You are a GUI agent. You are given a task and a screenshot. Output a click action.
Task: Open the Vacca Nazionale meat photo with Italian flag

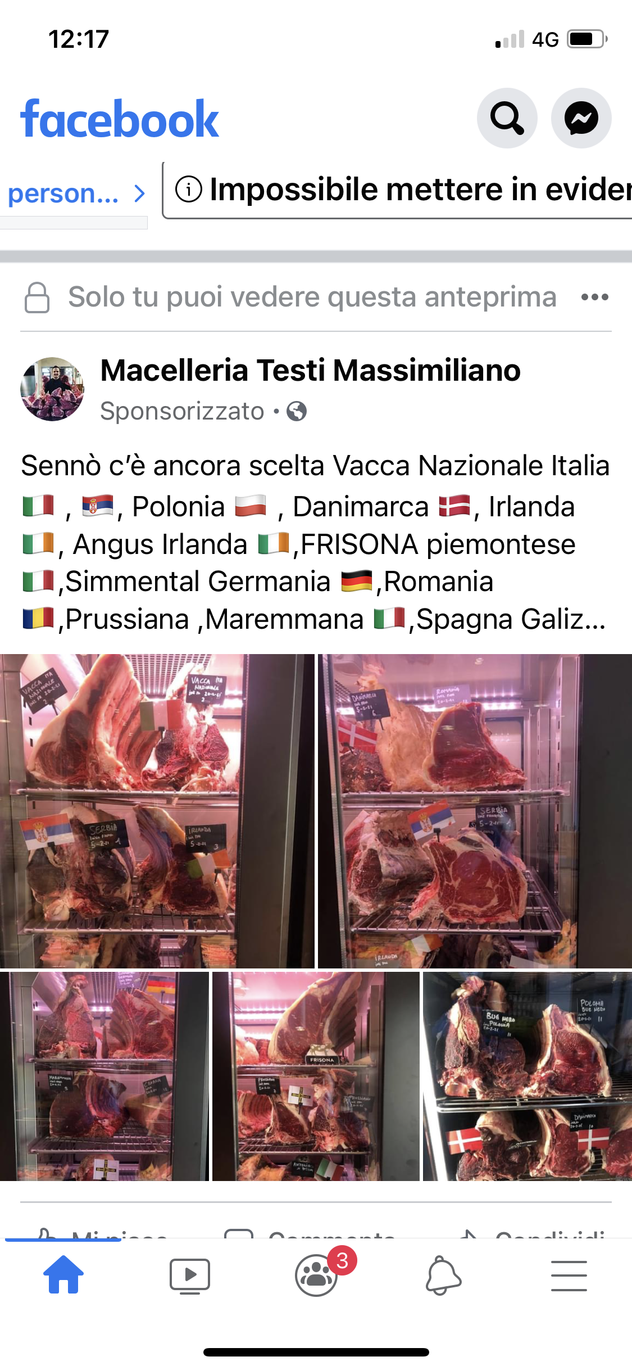point(157,810)
